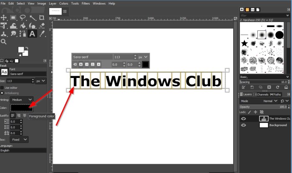Click the Edit brush icon below Spacing
Screen dimensions: 292x173
(x=243, y=87)
